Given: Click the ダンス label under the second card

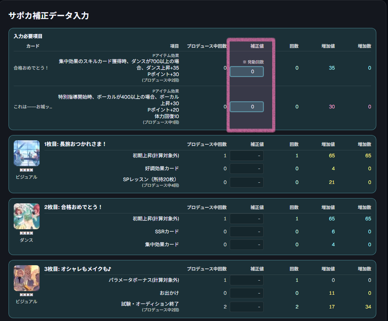Looking at the screenshot, I should click(26, 239).
